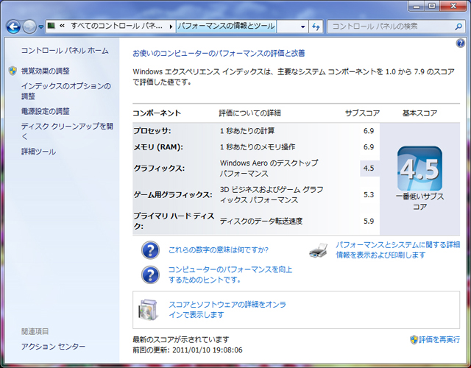Viewport: 471px width, 368px height.
Task: Click プライマリ ハード ディスク subscore 5.9
Action: click(369, 221)
